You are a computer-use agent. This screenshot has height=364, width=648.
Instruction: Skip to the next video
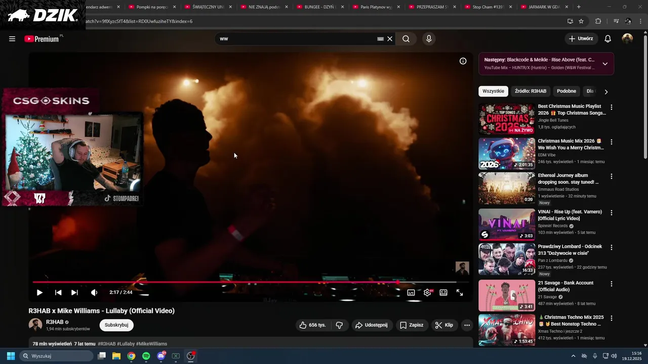click(x=74, y=293)
